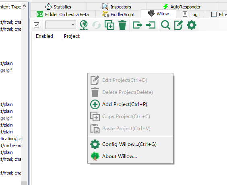This screenshot has width=227, height=185.
Task: Click the magnifier search toolbar icon
Action: [x=165, y=25]
